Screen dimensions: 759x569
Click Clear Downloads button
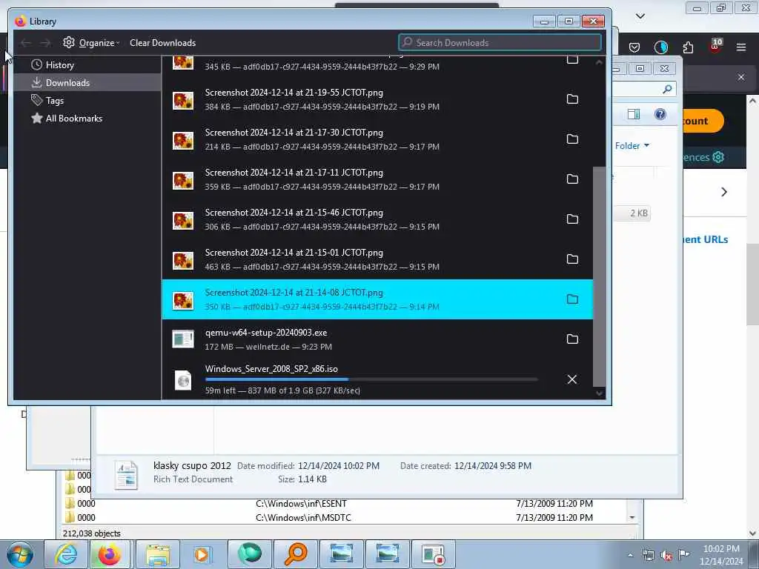(162, 42)
